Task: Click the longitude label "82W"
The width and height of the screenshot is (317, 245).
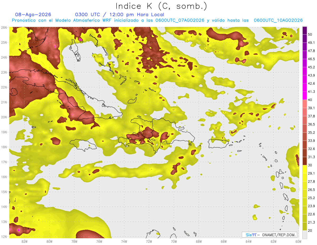Action: pyautogui.click(x=24, y=241)
